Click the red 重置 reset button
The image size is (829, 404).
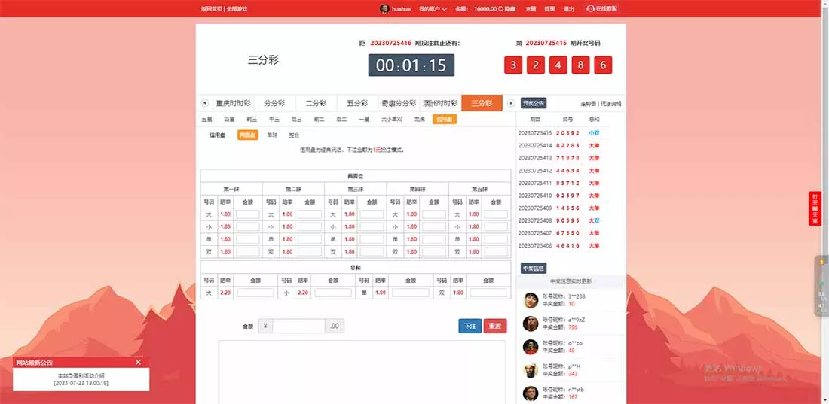pos(495,326)
